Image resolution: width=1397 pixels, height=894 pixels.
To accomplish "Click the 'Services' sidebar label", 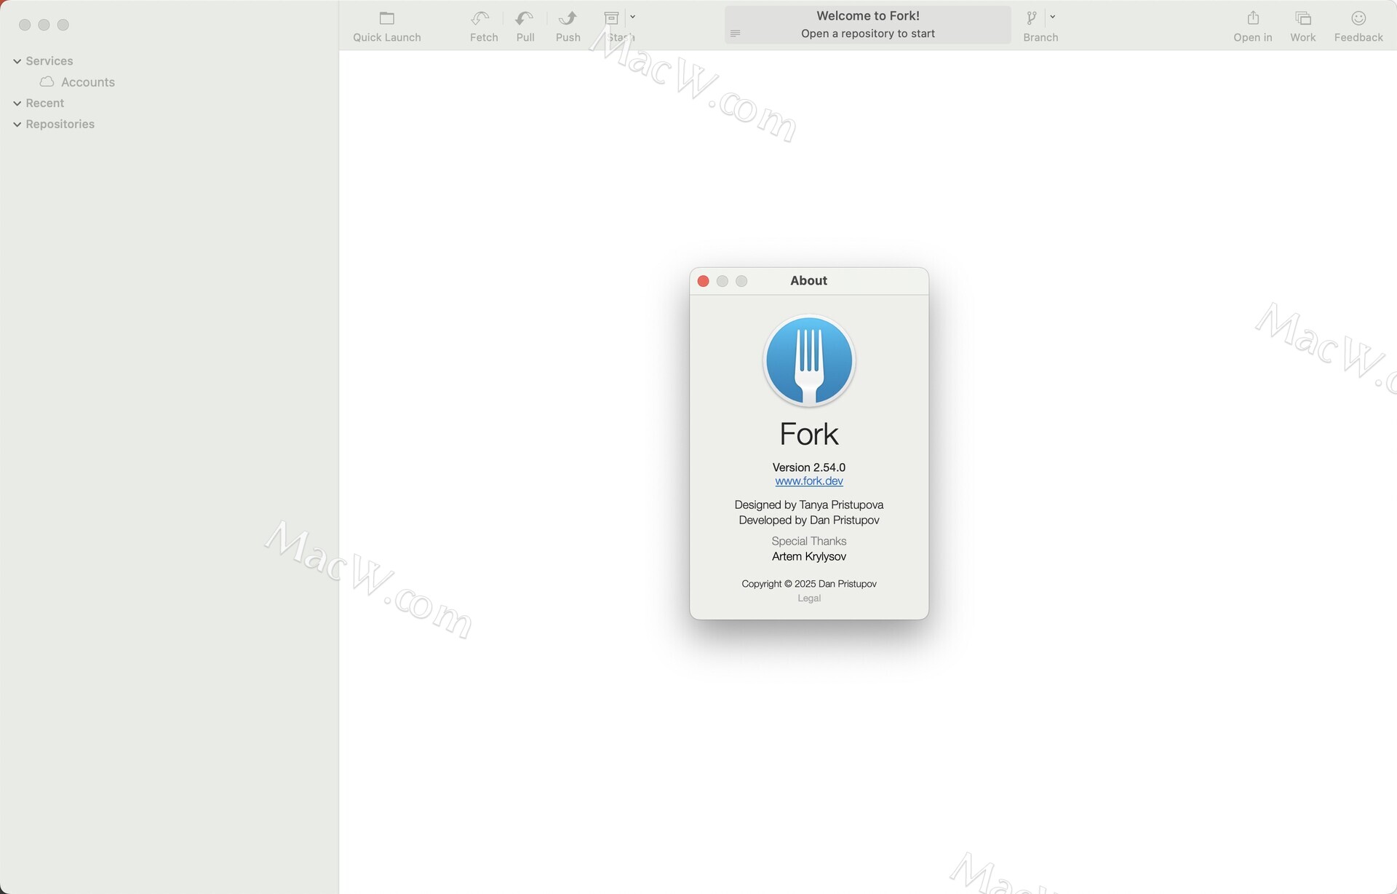I will pos(49,61).
